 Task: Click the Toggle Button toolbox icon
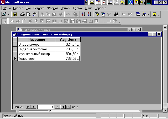coord(30,21)
